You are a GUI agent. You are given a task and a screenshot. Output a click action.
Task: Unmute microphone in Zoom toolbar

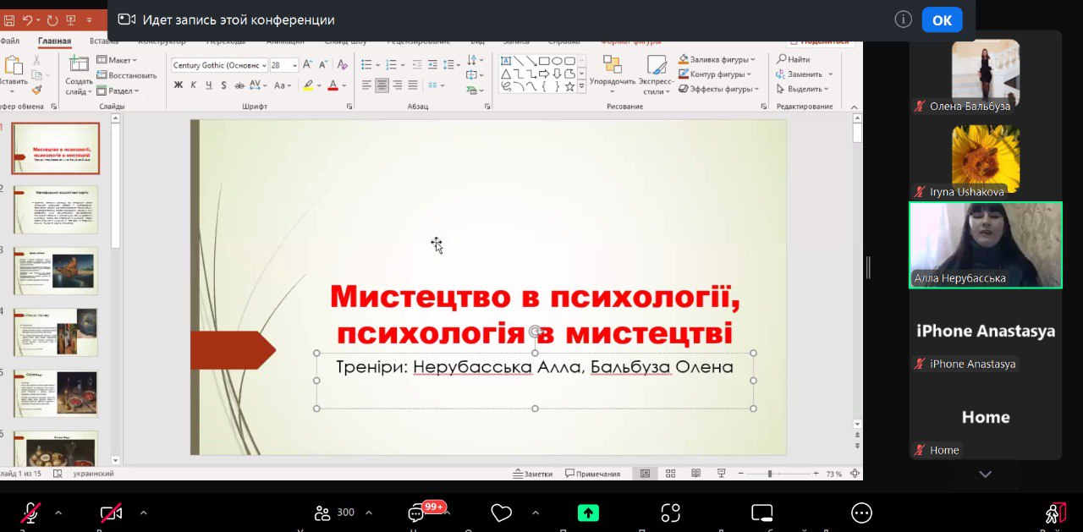[31, 513]
